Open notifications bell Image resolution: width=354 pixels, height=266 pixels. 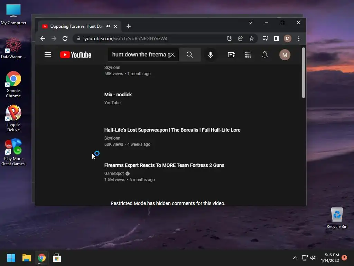coord(265,55)
